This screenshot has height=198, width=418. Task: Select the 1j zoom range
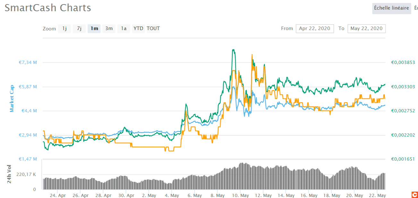pos(64,28)
